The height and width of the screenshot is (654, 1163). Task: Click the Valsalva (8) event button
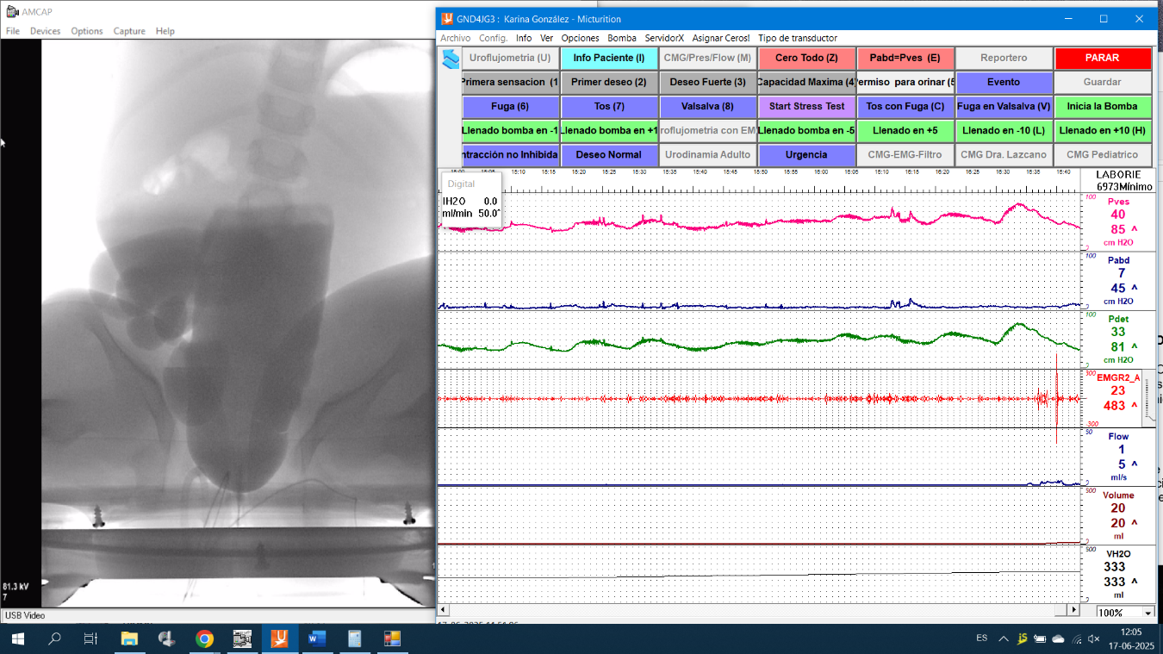707,106
